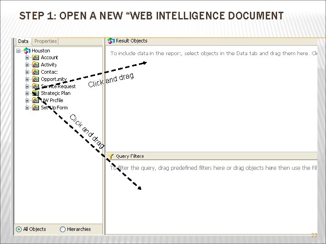Expand the Strategic Plan folder
This screenshot has height=244, width=326.
point(27,94)
